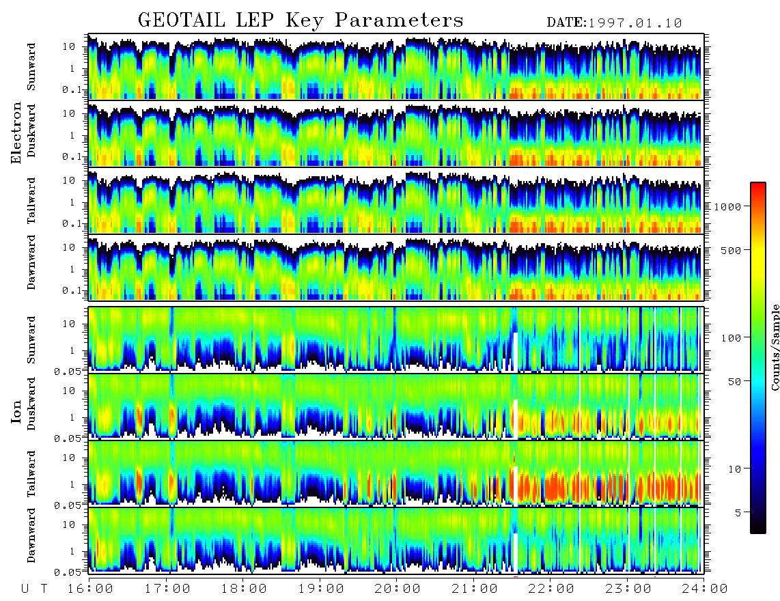780x601 pixels.
Task: Click the "10" tick of Ion Duskward panel
Action: tap(69, 391)
